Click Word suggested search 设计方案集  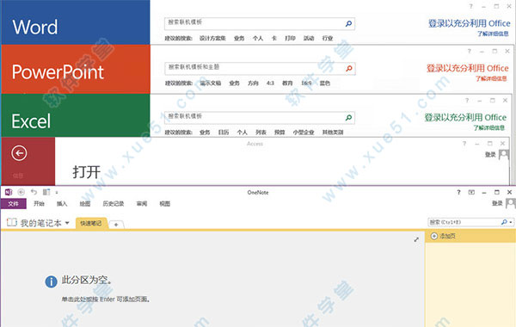[x=212, y=38]
